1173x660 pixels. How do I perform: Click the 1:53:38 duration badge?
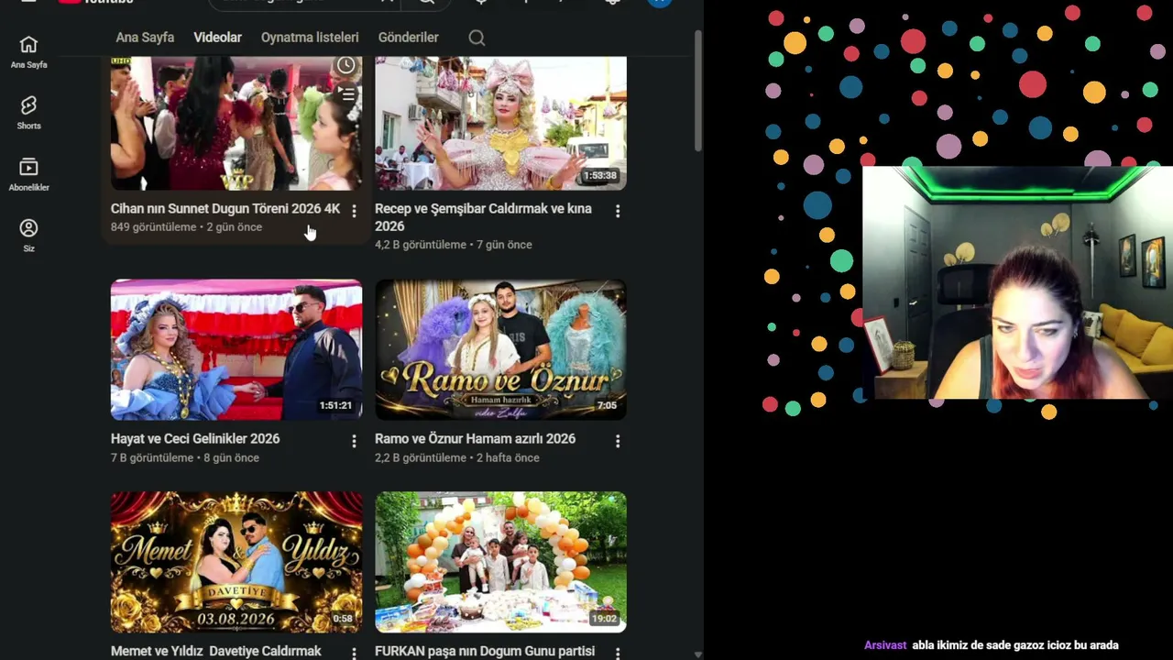(x=600, y=175)
